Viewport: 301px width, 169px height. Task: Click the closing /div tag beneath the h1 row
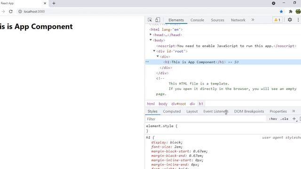tap(166, 68)
